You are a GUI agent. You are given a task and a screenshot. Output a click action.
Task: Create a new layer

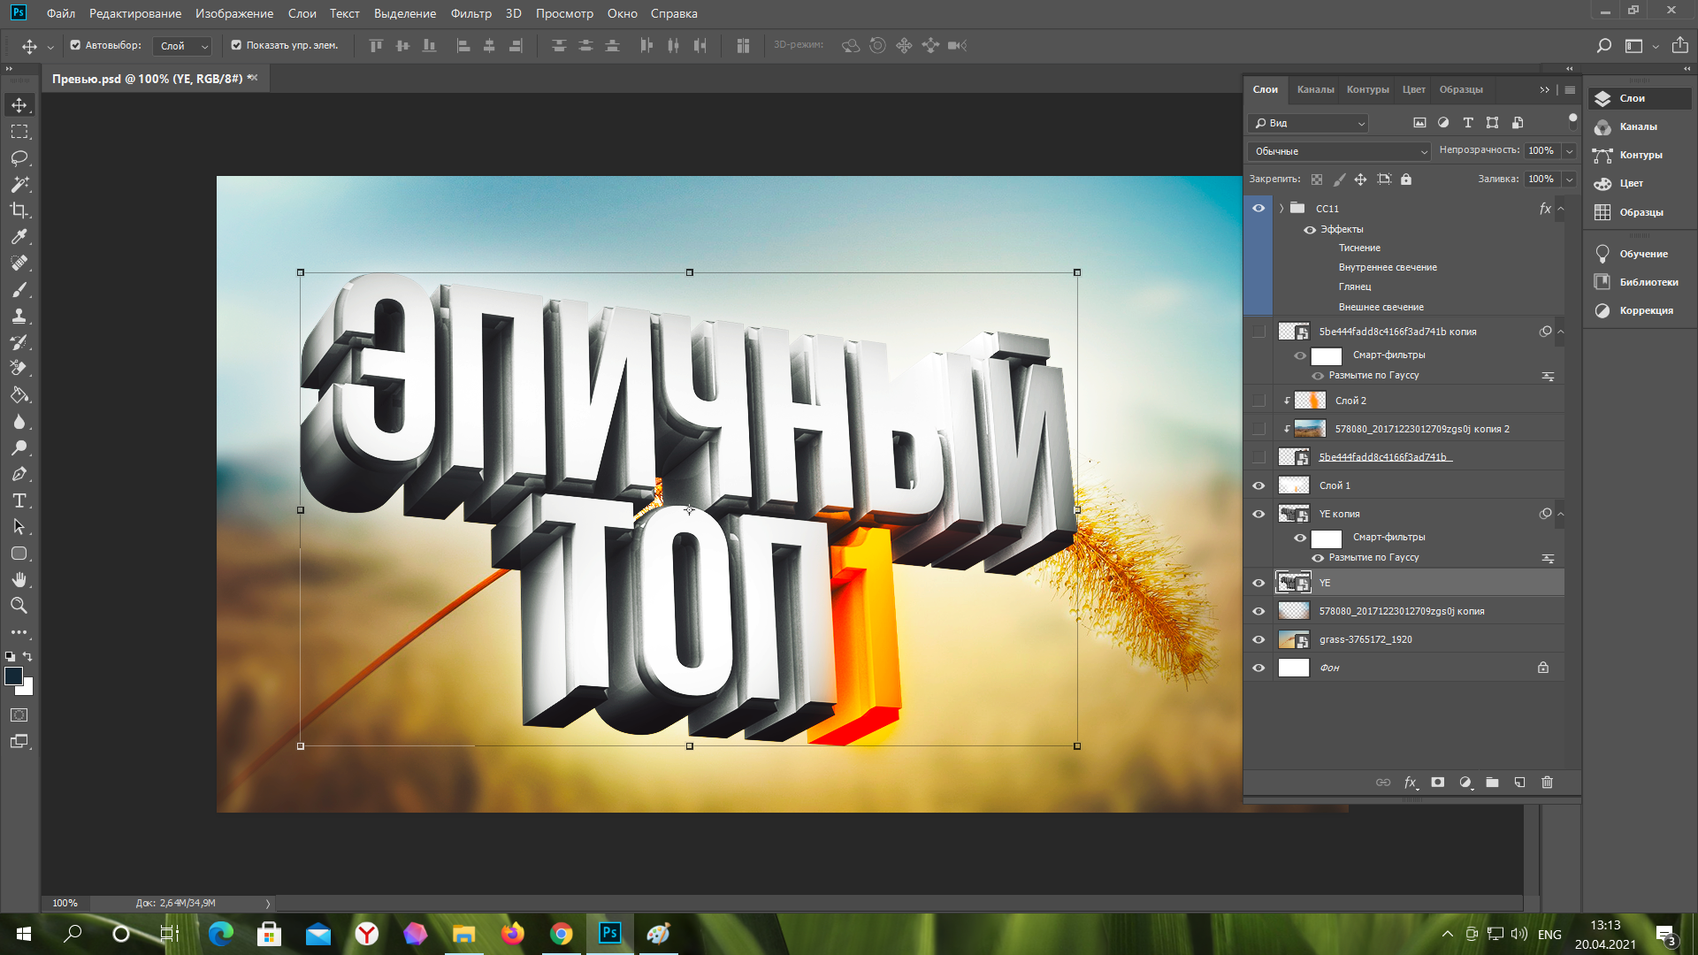[1520, 783]
